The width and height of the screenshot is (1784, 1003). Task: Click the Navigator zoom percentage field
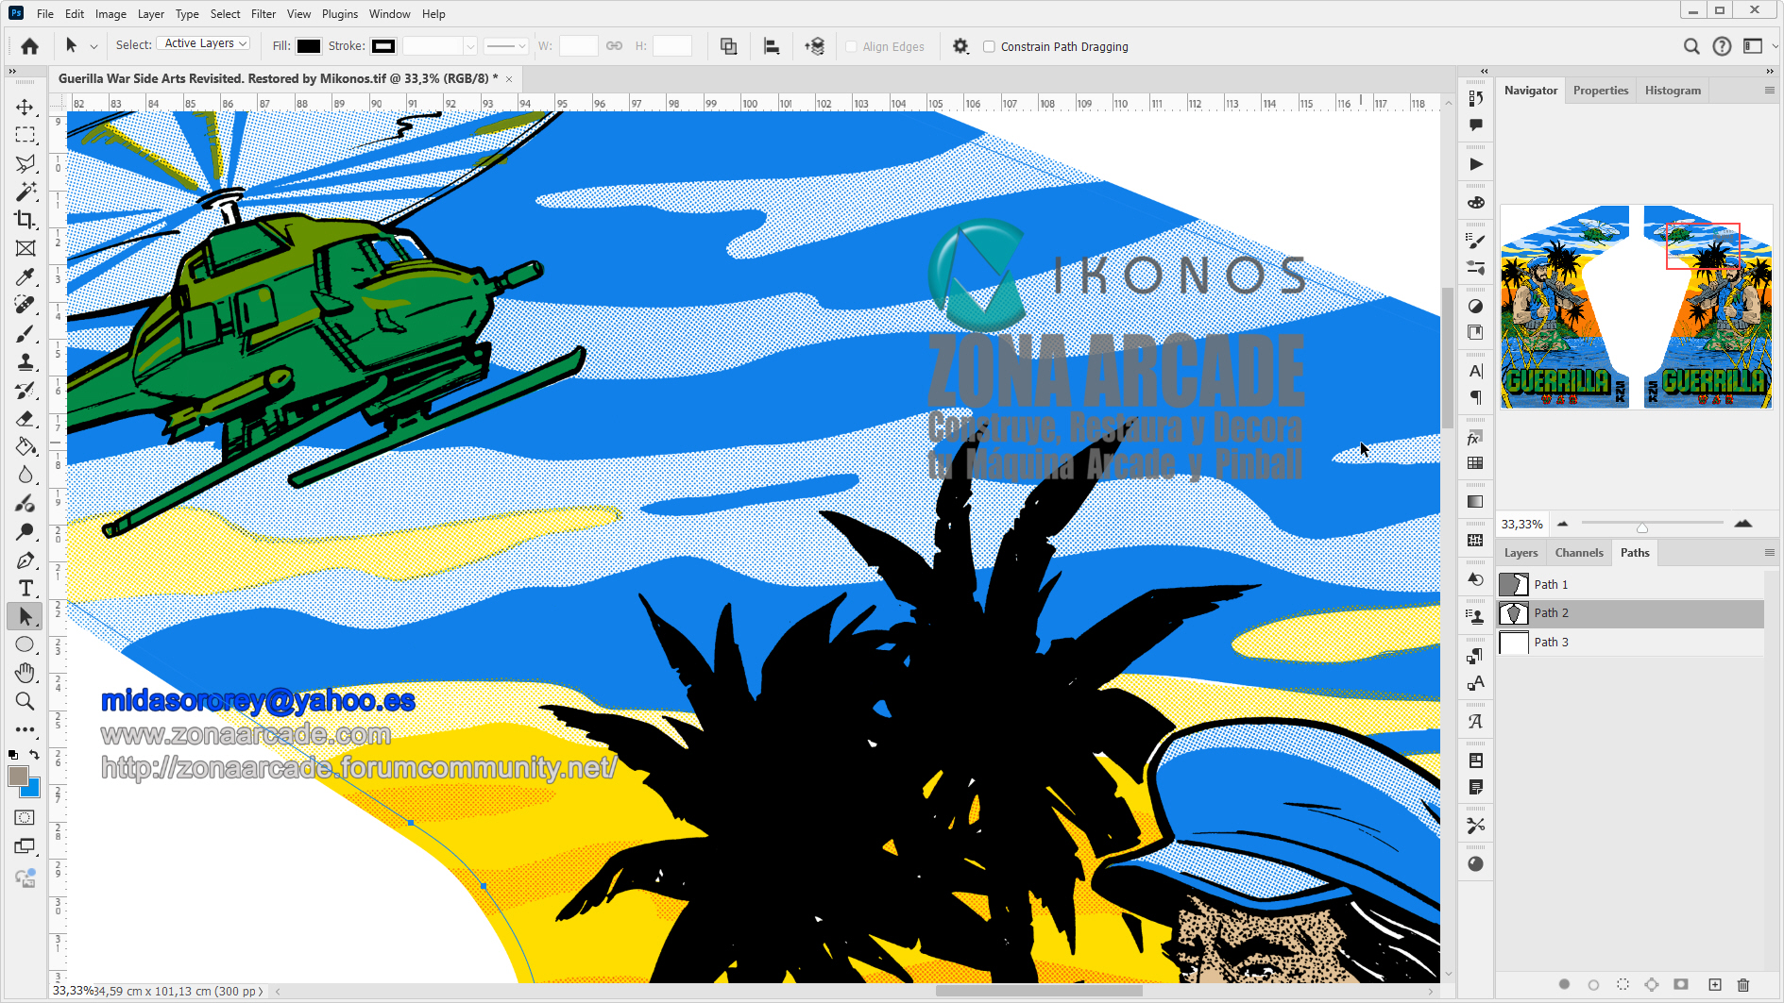(1522, 525)
